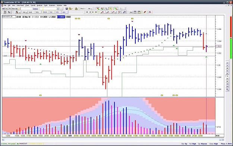Select the blue channel lines tool

124,12
